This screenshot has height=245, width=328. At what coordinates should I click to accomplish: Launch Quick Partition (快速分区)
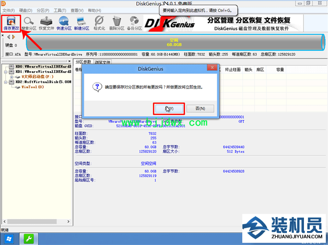point(64,23)
